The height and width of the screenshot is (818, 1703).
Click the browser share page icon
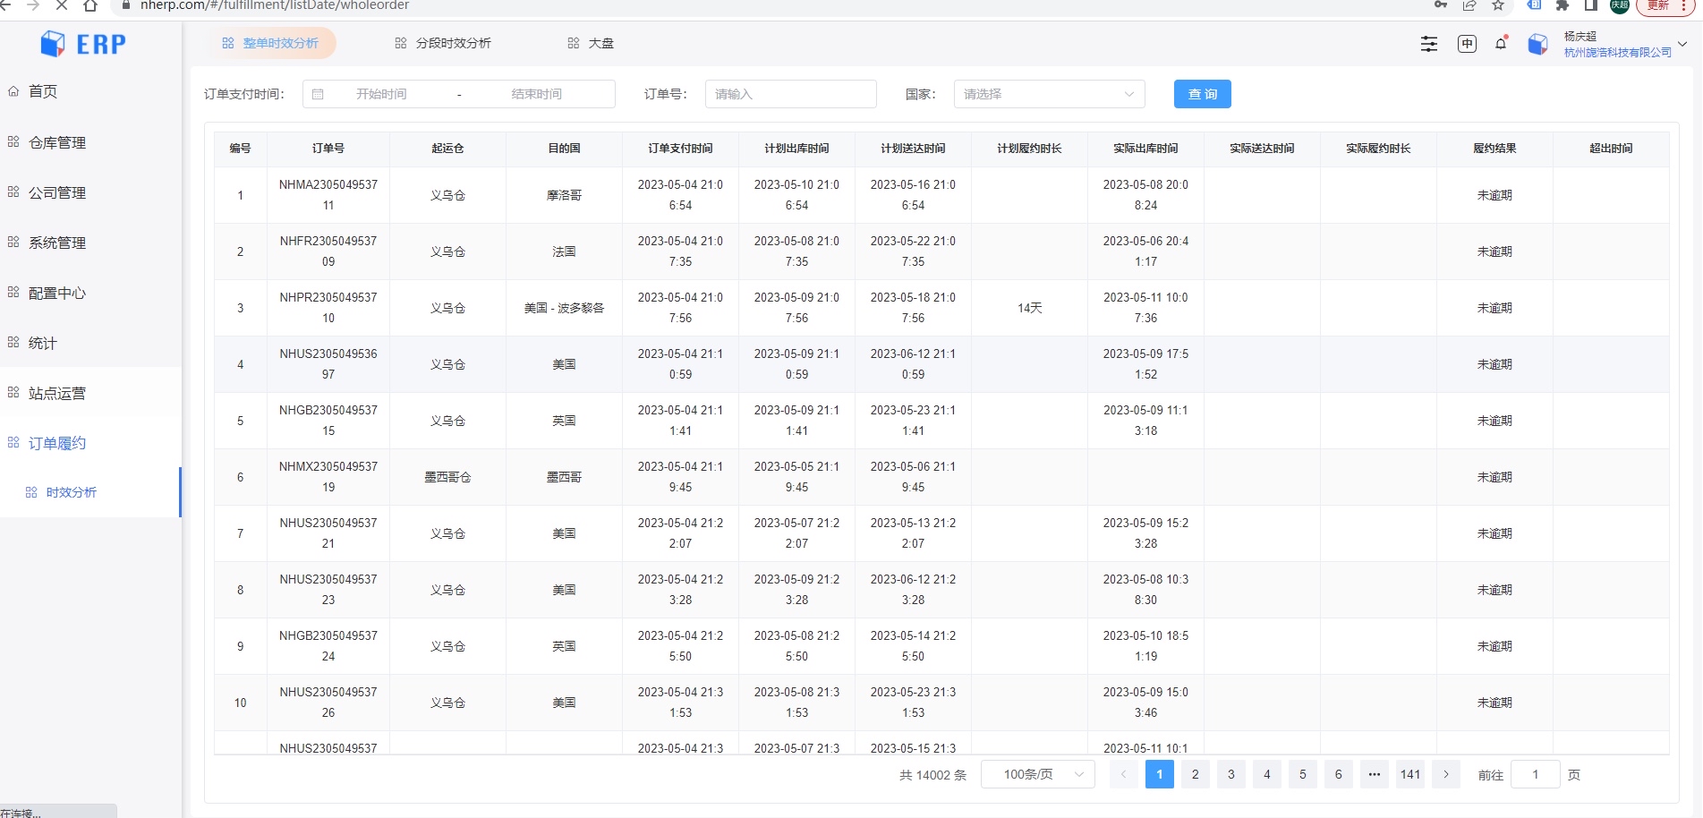[x=1469, y=5]
